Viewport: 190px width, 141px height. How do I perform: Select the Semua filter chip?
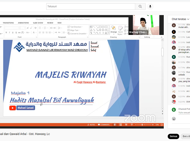point(174,136)
